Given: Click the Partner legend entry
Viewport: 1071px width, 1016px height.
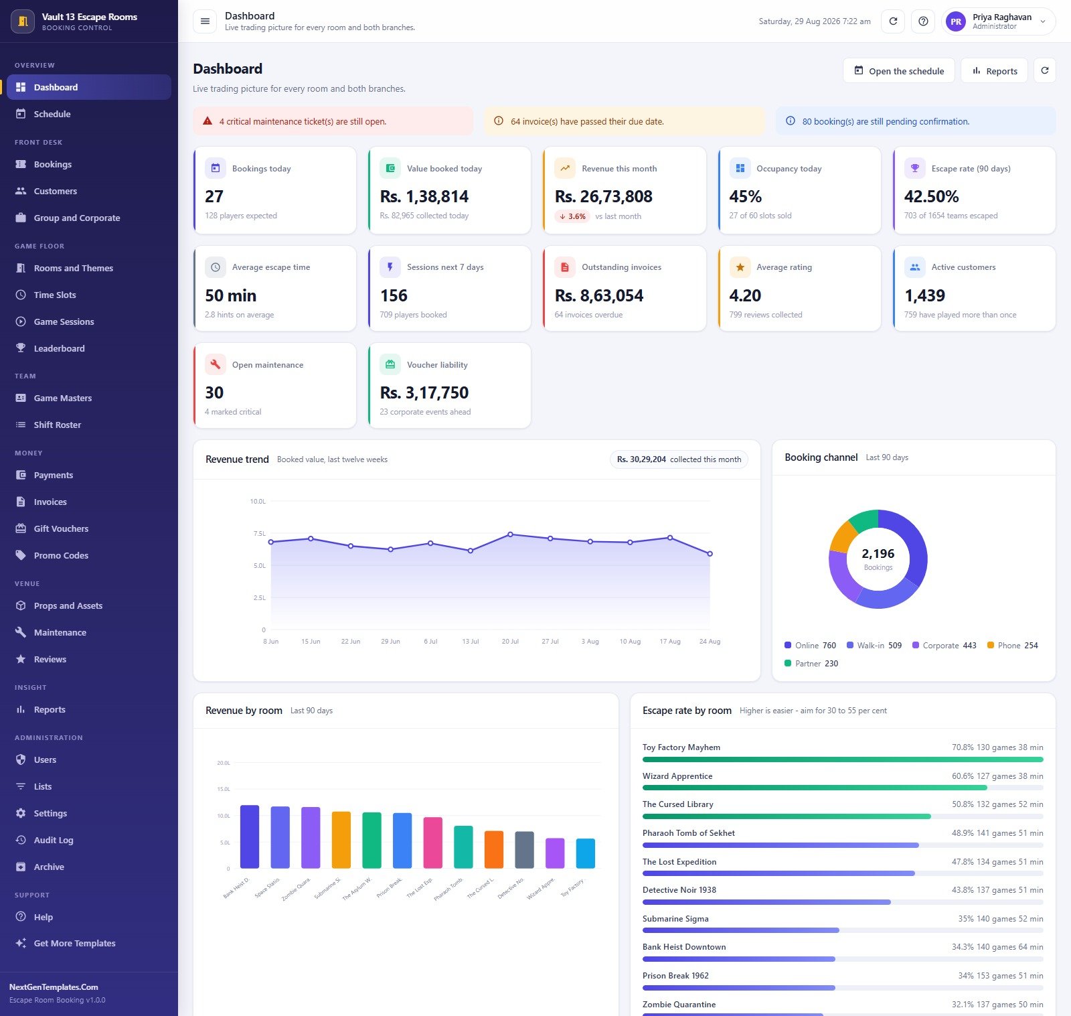Looking at the screenshot, I should [x=811, y=664].
